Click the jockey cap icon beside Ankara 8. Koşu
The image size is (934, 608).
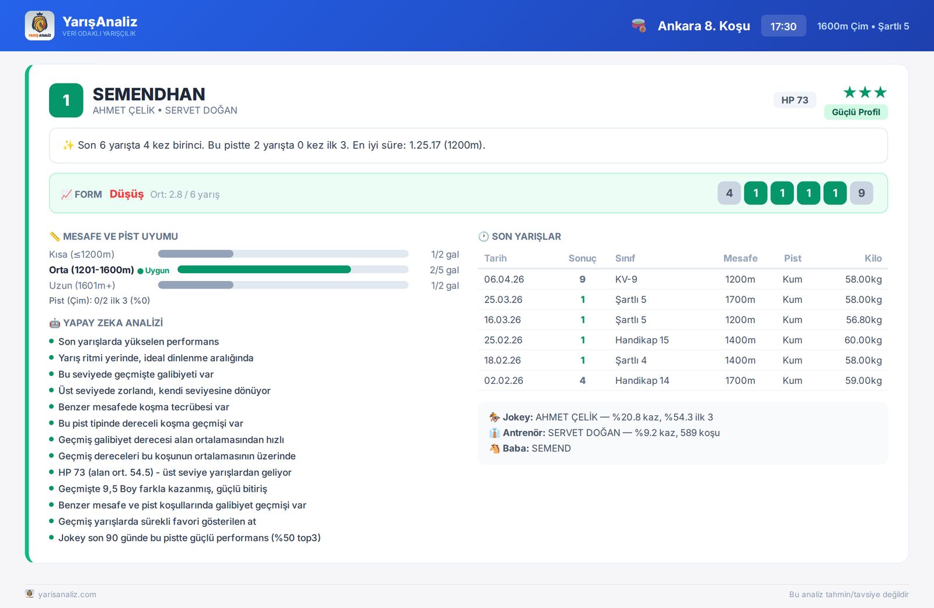pyautogui.click(x=639, y=26)
